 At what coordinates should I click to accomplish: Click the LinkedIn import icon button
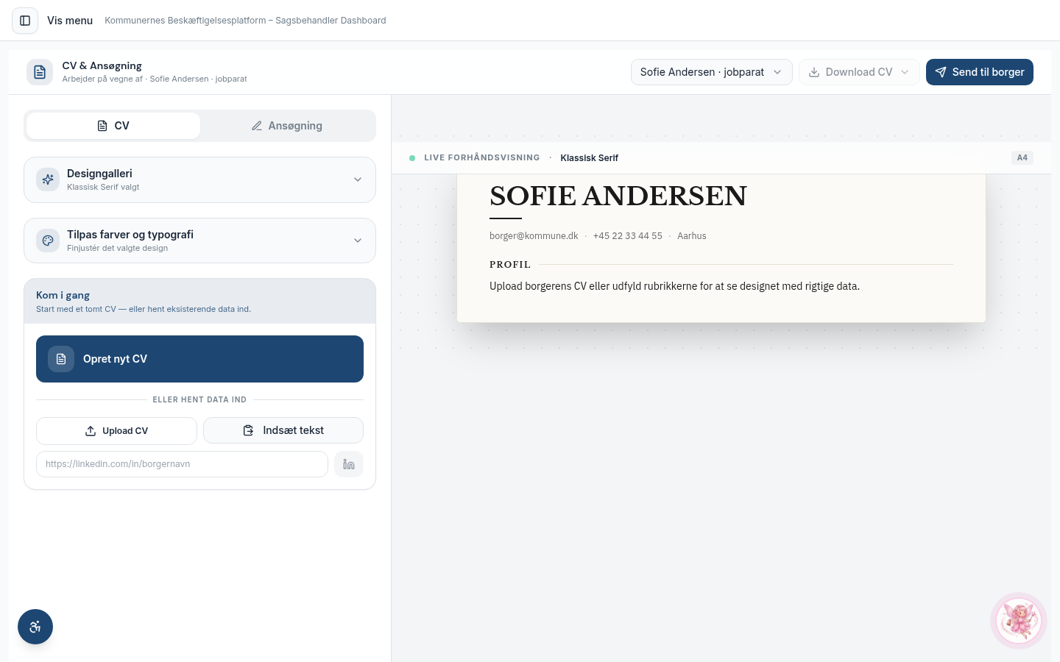[x=349, y=464]
